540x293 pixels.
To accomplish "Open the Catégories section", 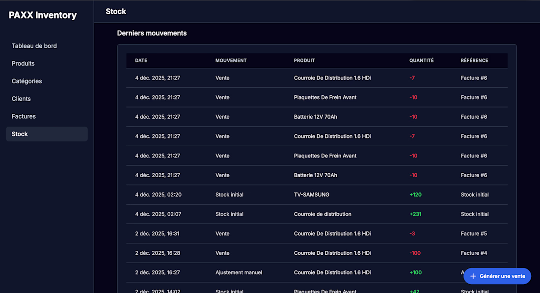I will (27, 81).
